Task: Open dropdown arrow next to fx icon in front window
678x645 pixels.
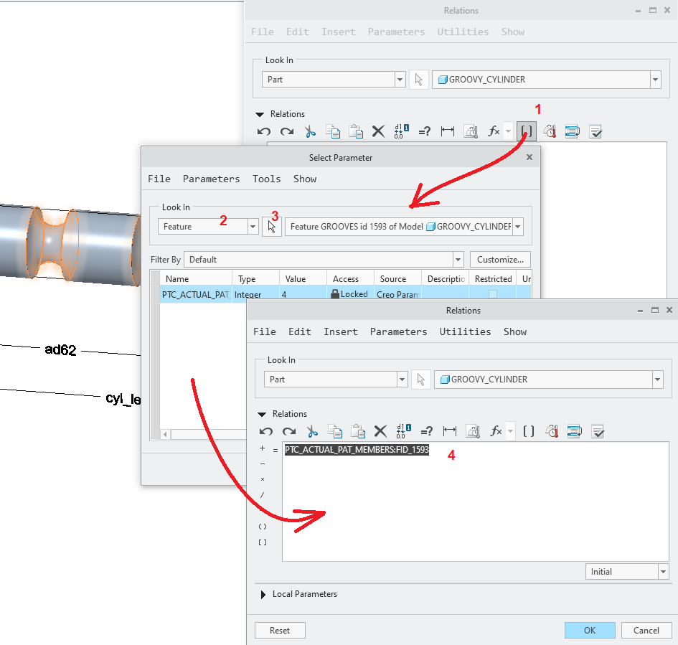Action: click(x=510, y=431)
